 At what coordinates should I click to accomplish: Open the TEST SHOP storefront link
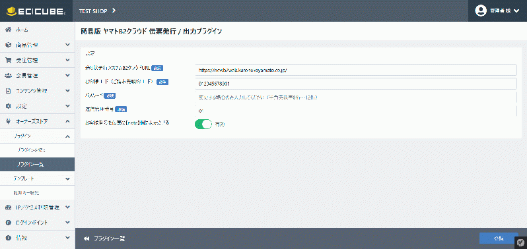click(x=93, y=11)
